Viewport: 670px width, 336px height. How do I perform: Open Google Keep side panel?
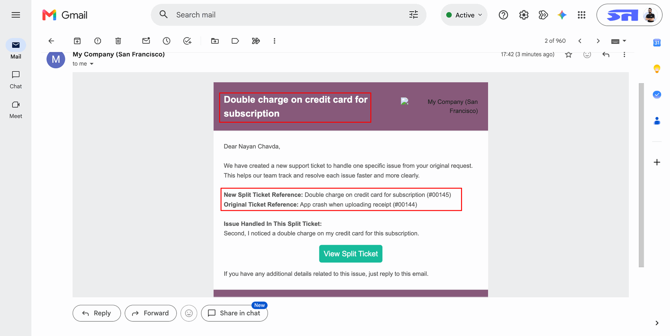[657, 69]
